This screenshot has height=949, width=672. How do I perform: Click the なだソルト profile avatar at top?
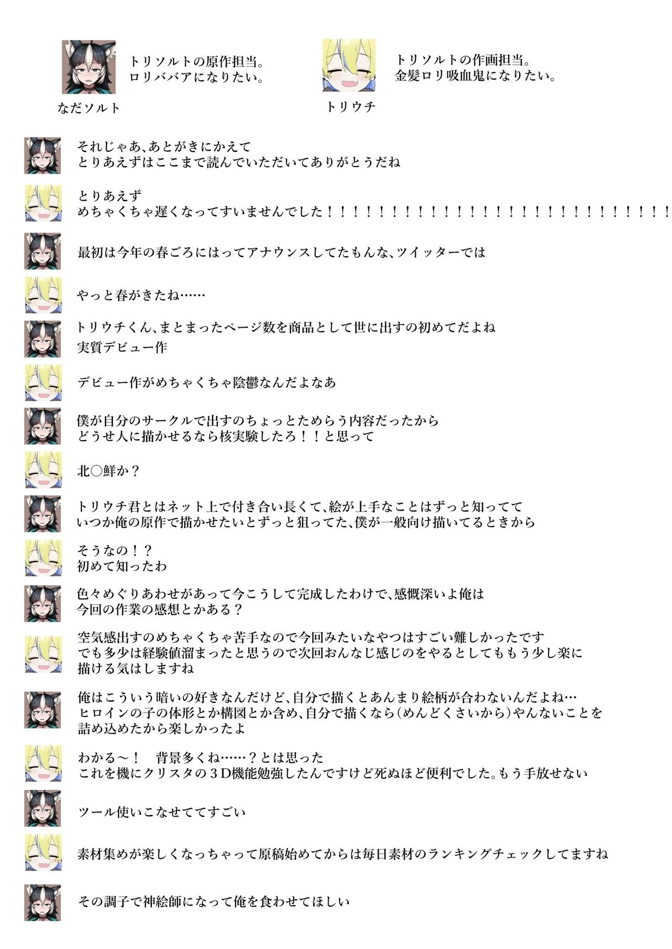tap(88, 67)
